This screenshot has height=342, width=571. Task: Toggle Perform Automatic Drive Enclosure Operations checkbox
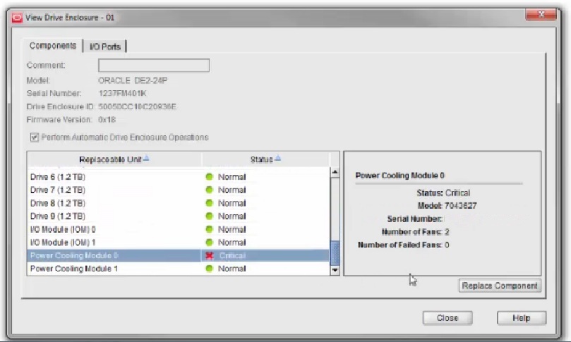[x=34, y=138]
